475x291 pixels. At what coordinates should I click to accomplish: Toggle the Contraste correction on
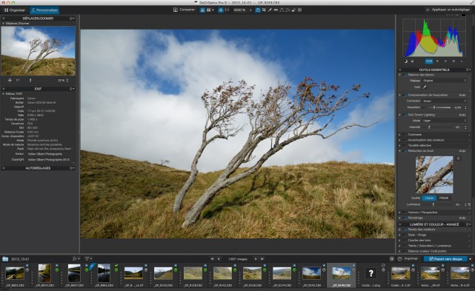pos(405,135)
